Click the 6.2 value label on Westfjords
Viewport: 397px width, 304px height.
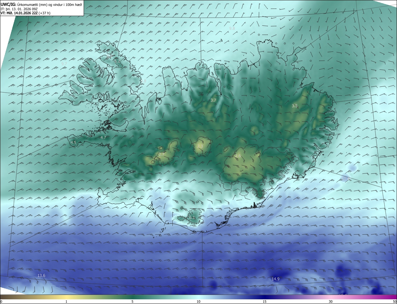(x=117, y=61)
